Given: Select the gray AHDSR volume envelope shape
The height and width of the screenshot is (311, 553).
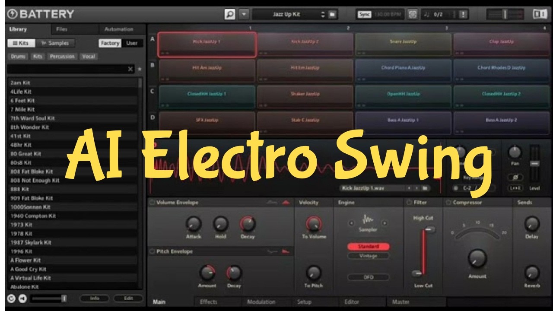Looking at the screenshot, I should pos(272,202).
